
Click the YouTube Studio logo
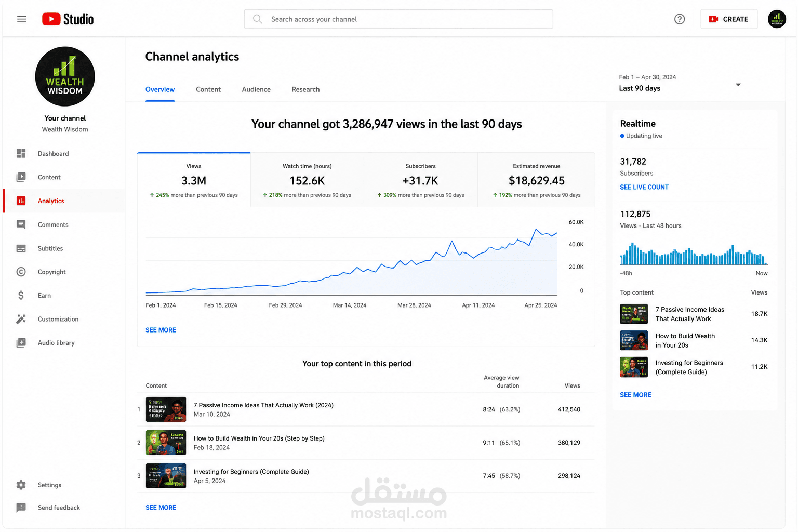68,19
